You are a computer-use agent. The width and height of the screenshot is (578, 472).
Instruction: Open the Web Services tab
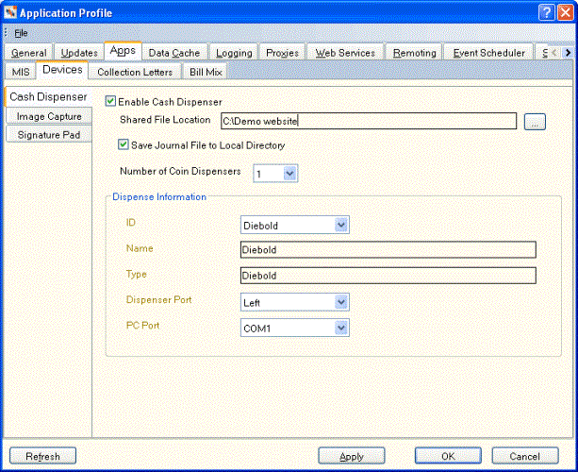click(x=345, y=53)
